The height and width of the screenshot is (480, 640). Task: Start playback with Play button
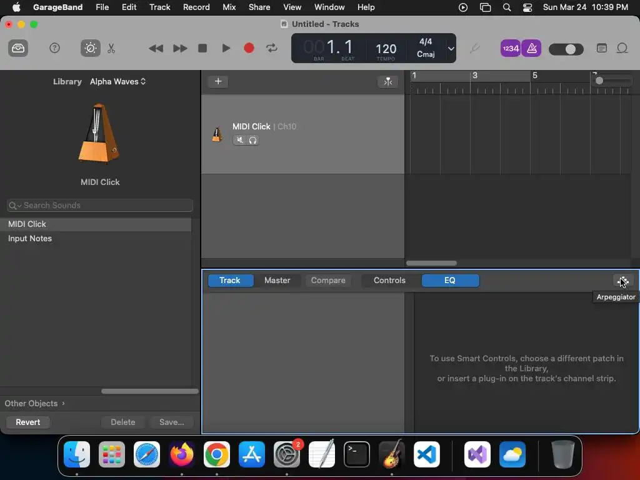[226, 48]
